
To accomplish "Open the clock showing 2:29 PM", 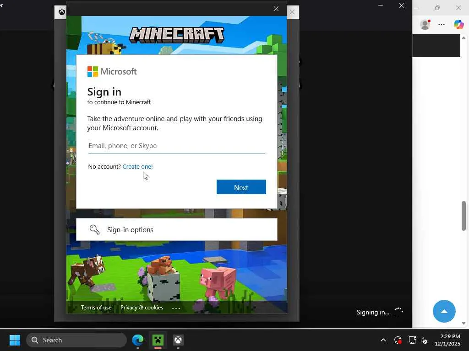I will (x=447, y=340).
